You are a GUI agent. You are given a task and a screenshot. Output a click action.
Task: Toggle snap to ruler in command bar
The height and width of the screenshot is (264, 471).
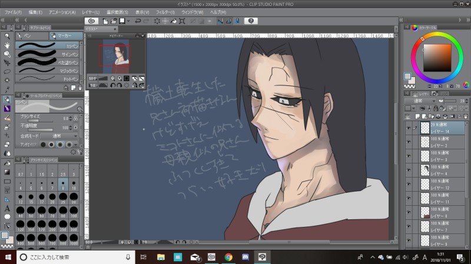tap(220, 21)
